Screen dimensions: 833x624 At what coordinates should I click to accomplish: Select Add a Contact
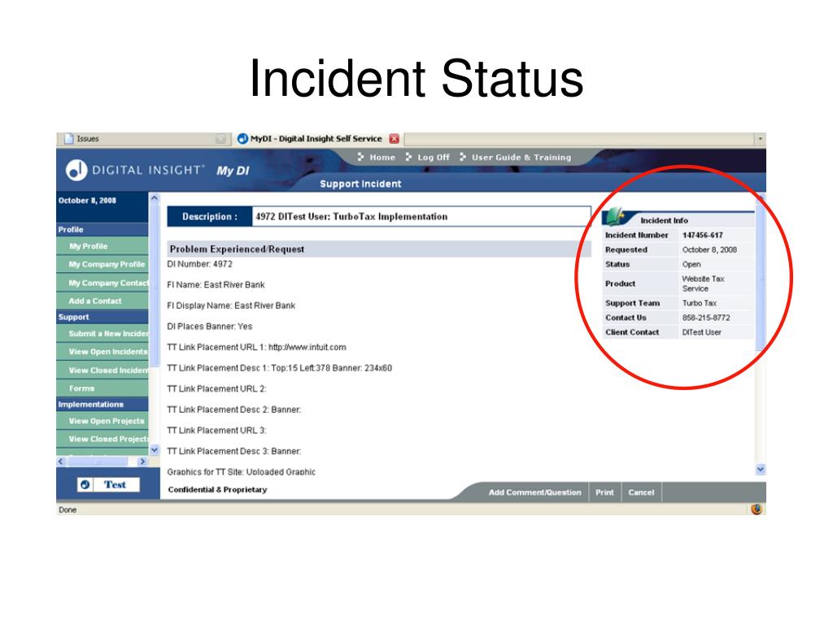[102, 301]
